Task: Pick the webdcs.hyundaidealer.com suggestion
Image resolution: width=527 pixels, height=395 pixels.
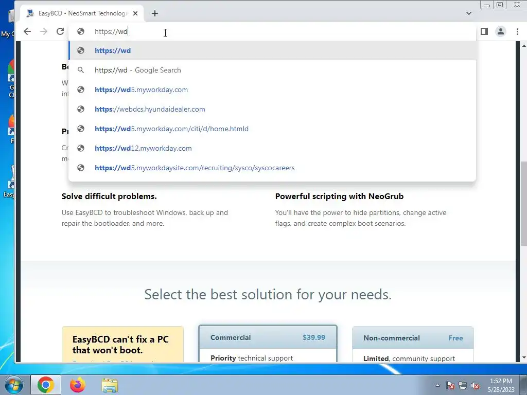Action: tap(272, 109)
